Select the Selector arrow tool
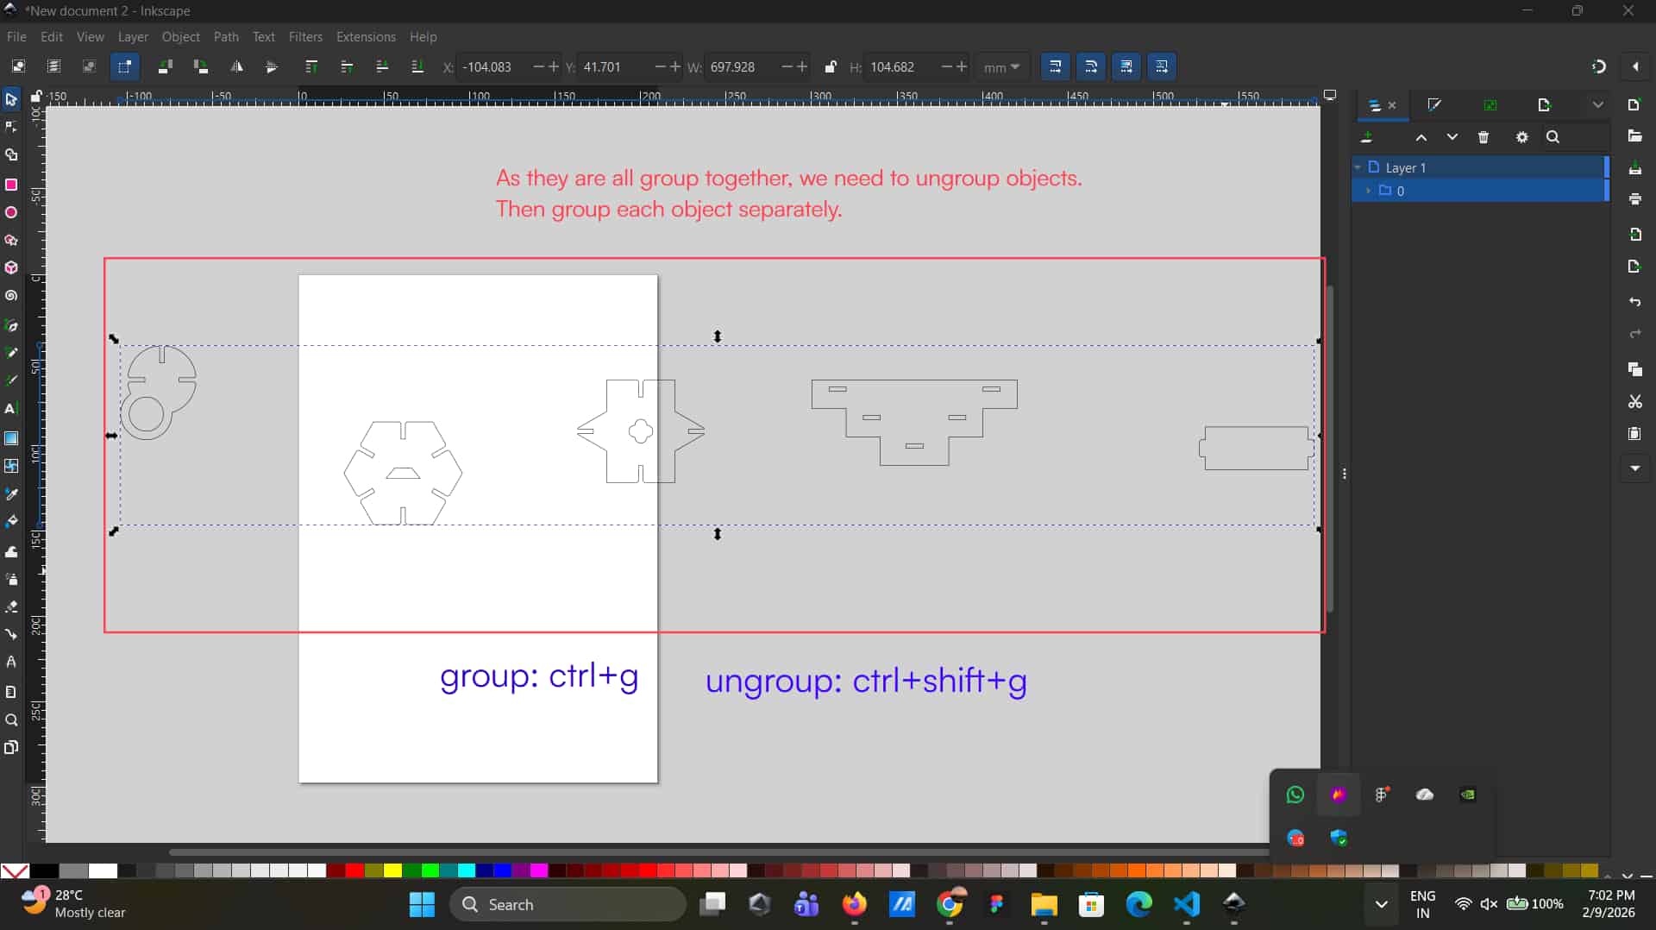 tap(11, 99)
